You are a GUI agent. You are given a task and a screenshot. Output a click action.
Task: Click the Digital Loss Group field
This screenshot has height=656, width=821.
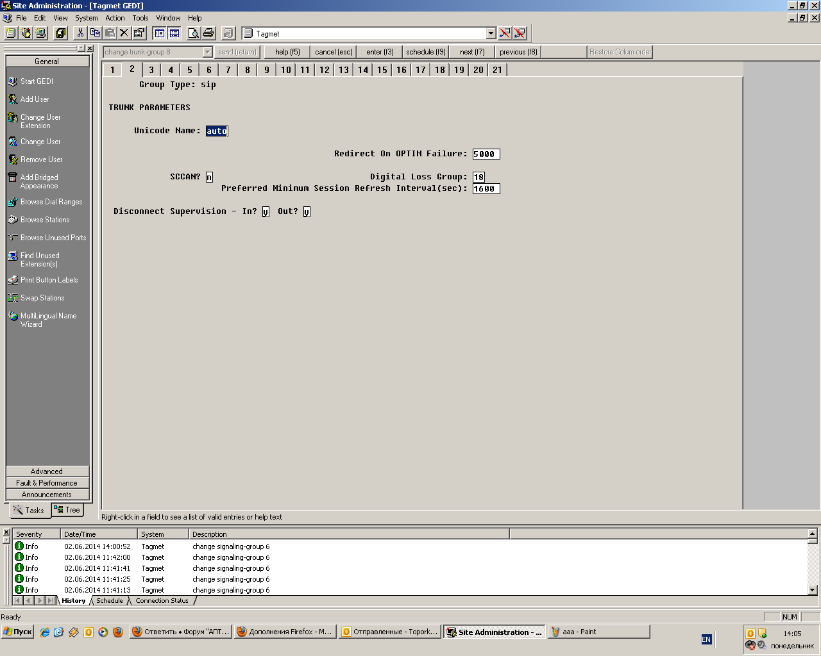point(478,177)
